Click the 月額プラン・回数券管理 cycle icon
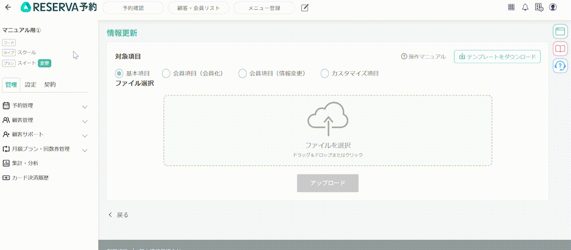571x250 pixels. pos(6,149)
